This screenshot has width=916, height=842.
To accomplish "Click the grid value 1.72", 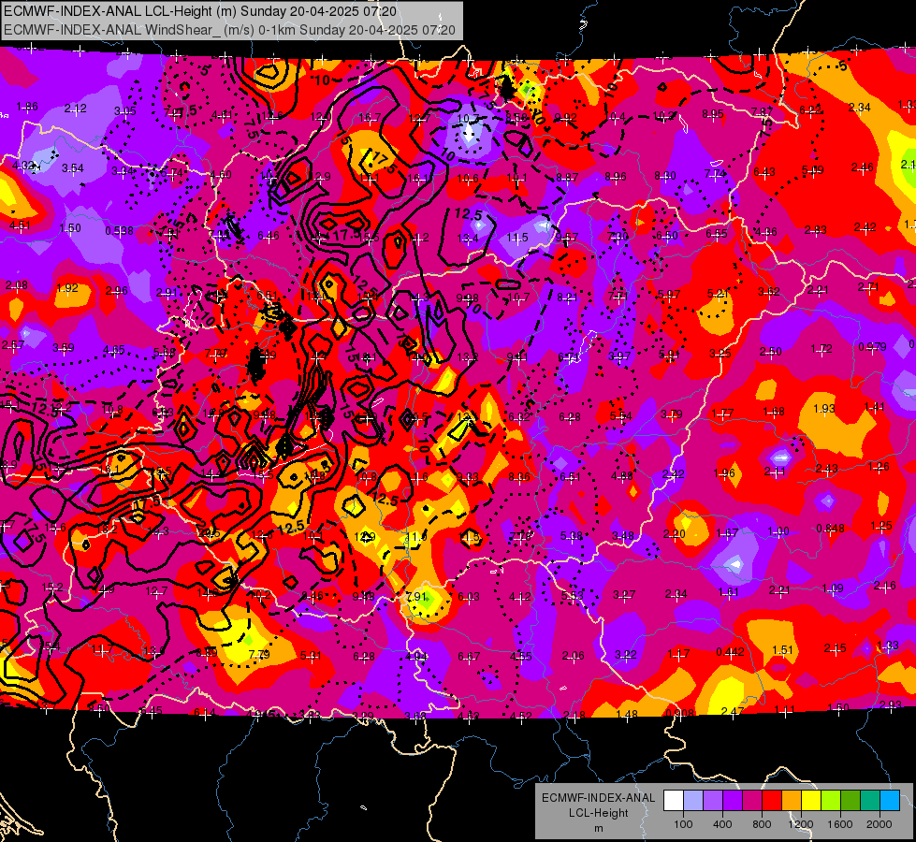I will pyautogui.click(x=821, y=349).
